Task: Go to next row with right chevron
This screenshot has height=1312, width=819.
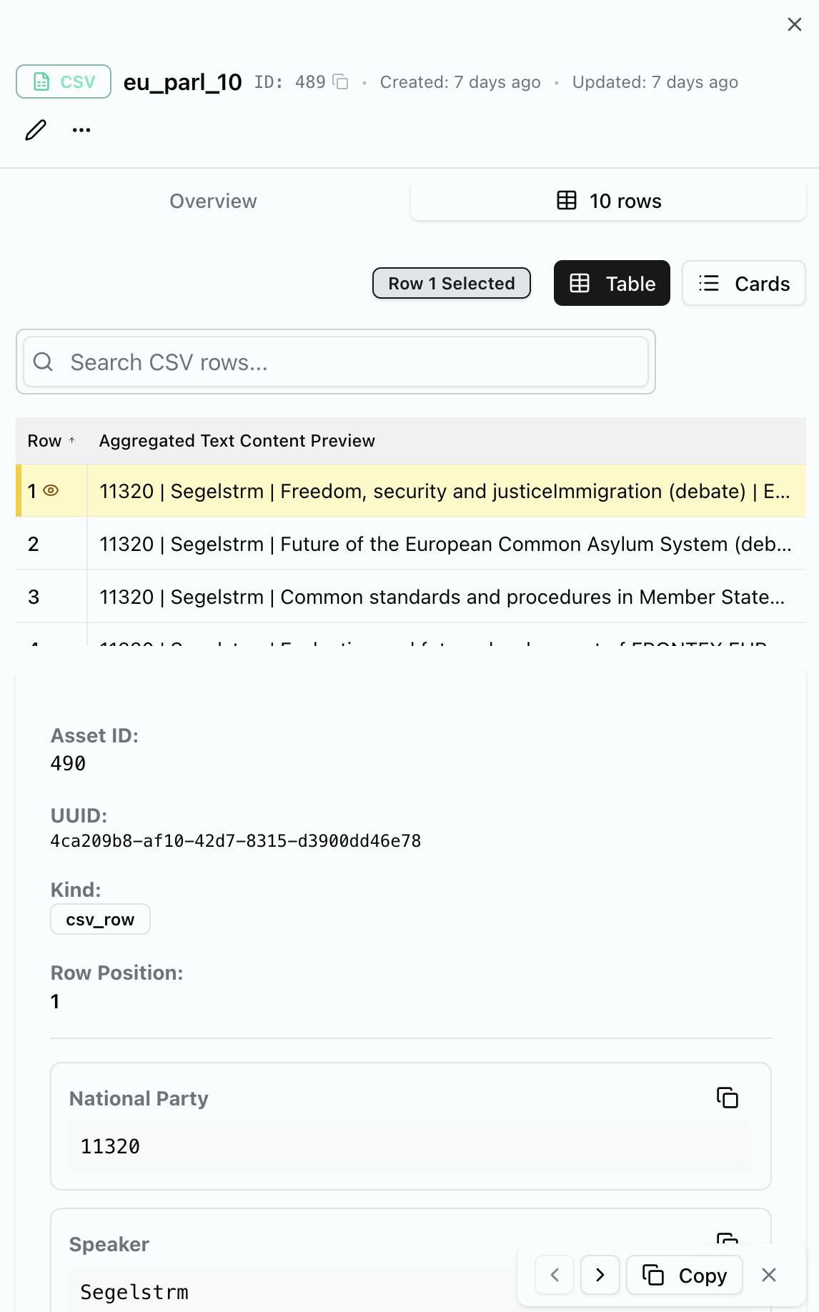Action: 600,1275
